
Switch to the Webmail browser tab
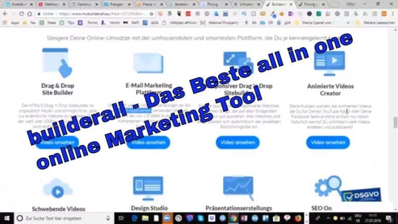coord(51,4)
